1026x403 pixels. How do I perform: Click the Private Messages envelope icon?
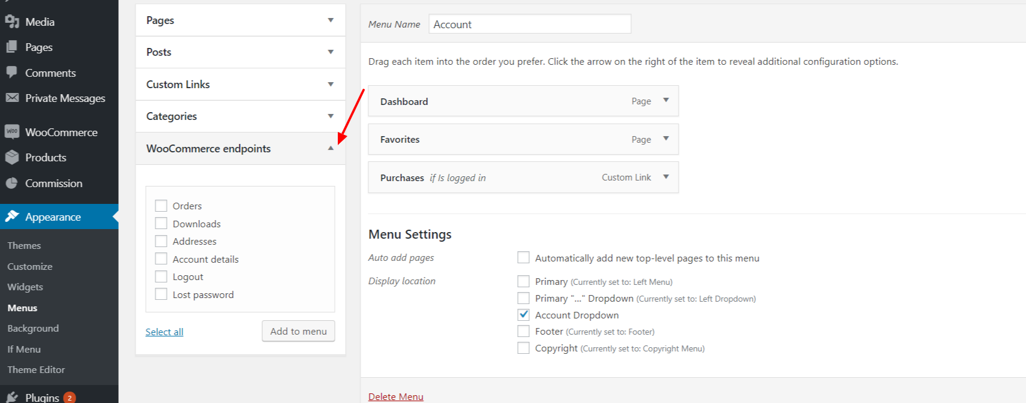12,98
